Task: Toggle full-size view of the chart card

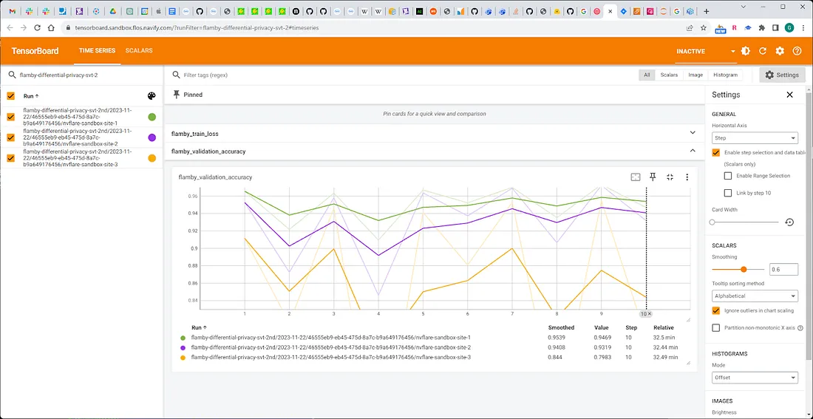Action: [670, 177]
